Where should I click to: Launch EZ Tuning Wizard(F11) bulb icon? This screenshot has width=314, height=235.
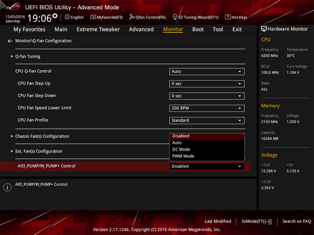(175, 17)
